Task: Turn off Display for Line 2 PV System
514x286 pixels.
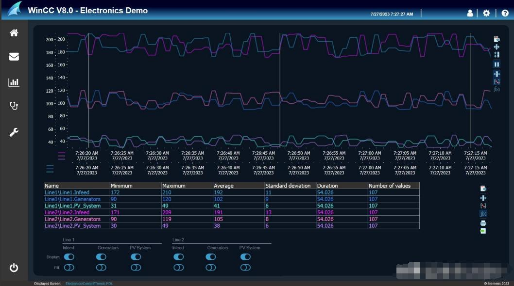Action: 245,256
